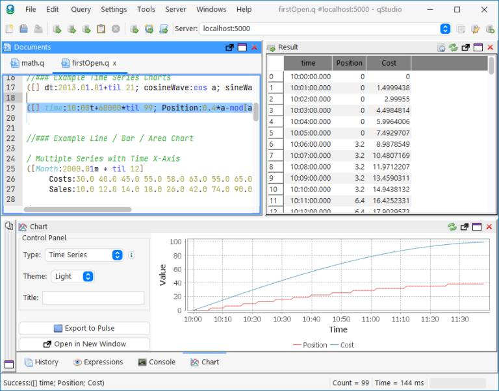Maximize the Chart panel
499x391 pixels.
point(478,227)
